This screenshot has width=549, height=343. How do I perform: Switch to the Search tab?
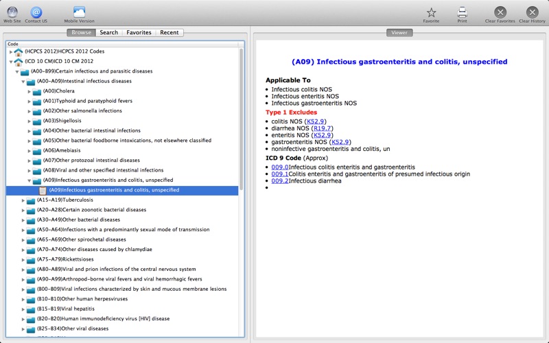(109, 32)
